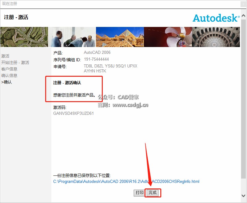Select the 开始注册 - 激活 sidebar step
This screenshot has width=247, height=203.
pyautogui.click(x=15, y=63)
